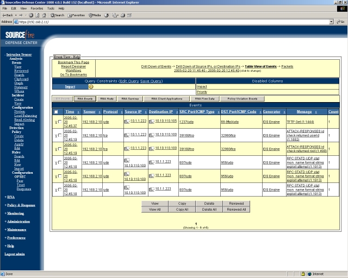Open the Favorites menu in menu bar
The height and width of the screenshot is (278, 348).
[x=37, y=9]
